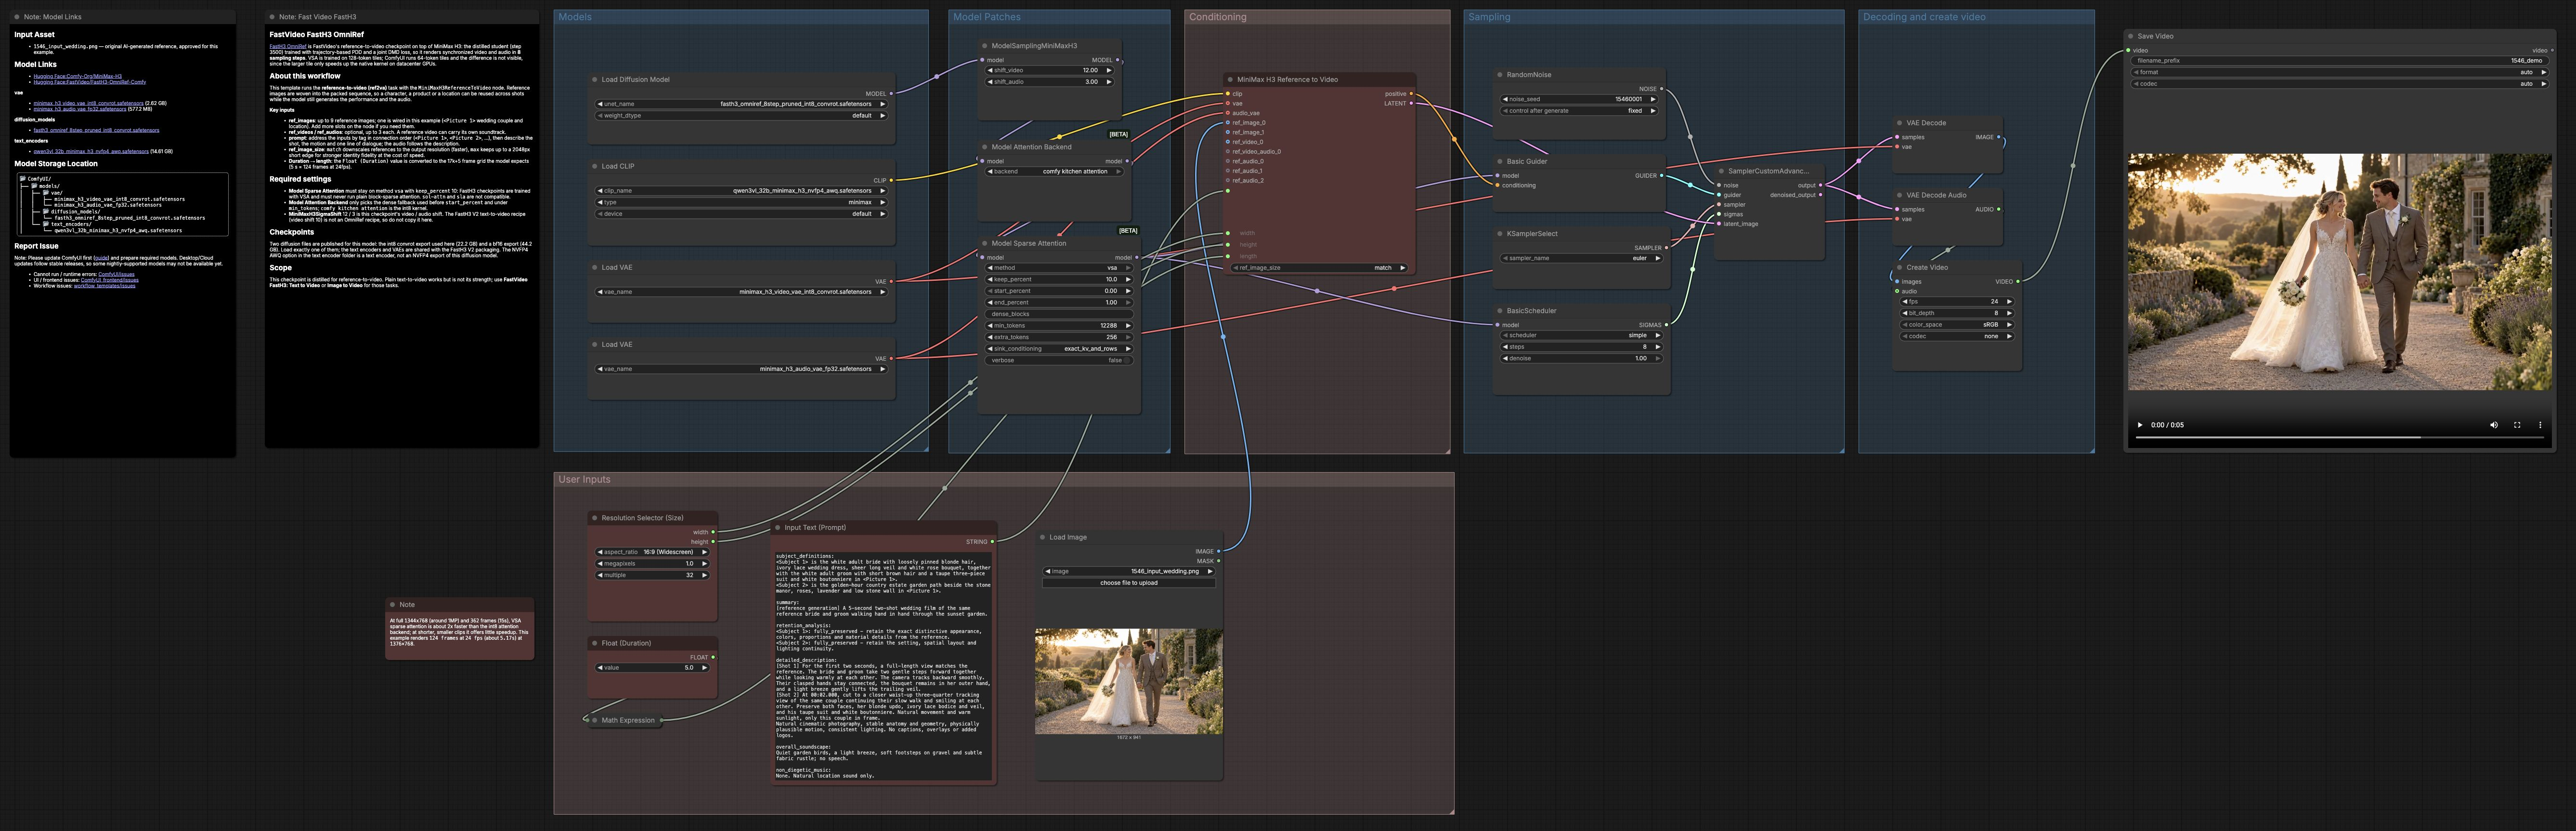The width and height of the screenshot is (2576, 831).
Task: Increase shift_video value with right arrow
Action: 1108,70
